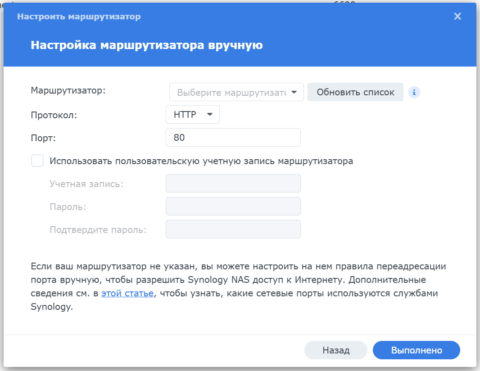Focus the Пароль input field
The image size is (480, 371).
(x=233, y=206)
